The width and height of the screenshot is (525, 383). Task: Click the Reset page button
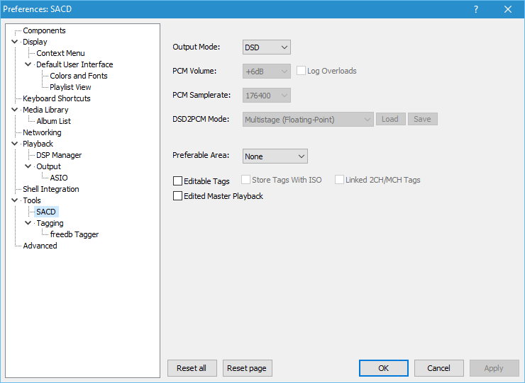pyautogui.click(x=247, y=368)
